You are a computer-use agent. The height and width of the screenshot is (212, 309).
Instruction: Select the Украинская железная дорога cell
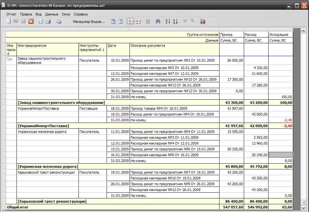tap(47, 132)
